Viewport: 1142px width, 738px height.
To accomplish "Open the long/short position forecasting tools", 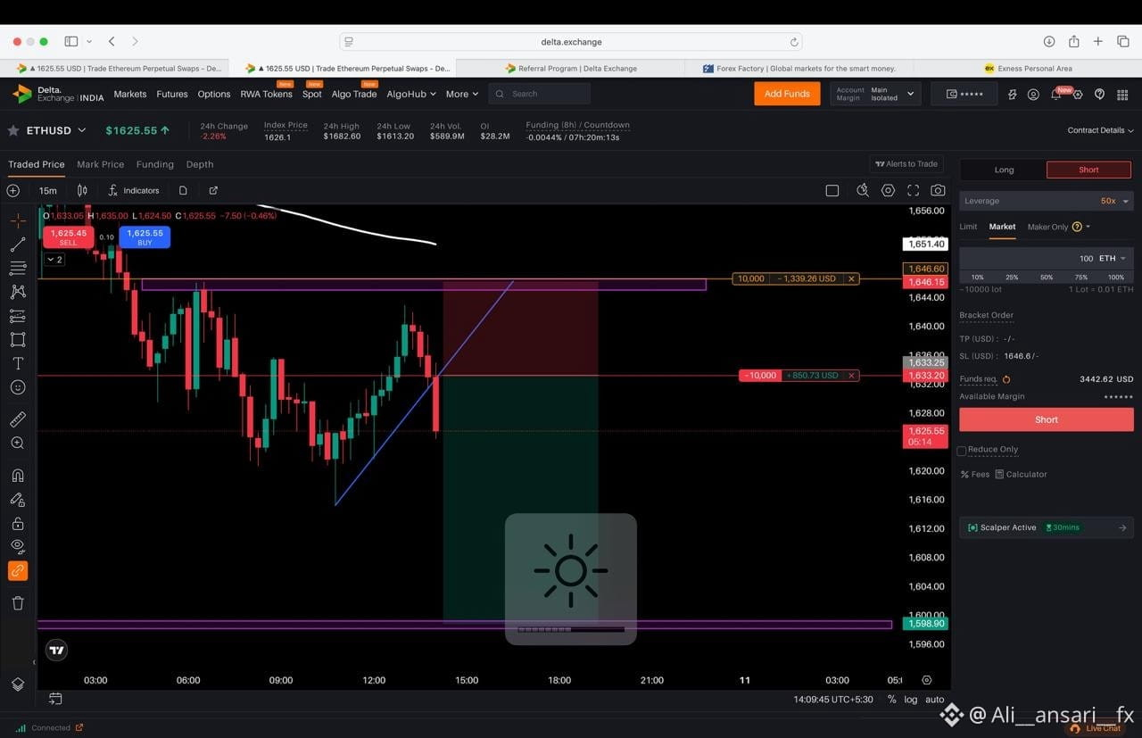I will tap(18, 316).
